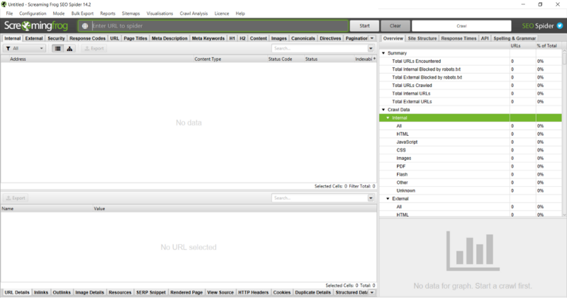
Task: Switch to tree view icon
Action: (x=69, y=48)
